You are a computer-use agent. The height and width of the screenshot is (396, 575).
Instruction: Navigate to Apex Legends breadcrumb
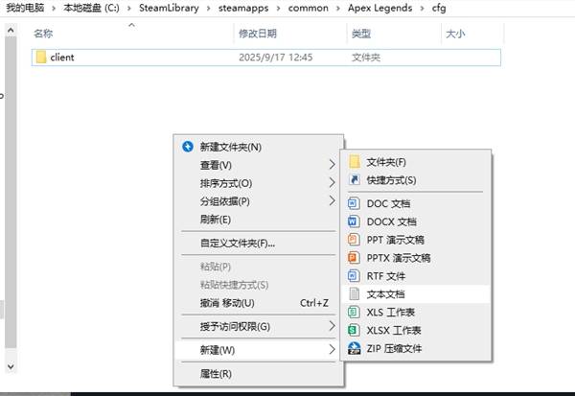[x=379, y=8]
